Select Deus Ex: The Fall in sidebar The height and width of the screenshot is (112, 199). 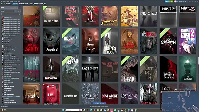tap(8, 66)
